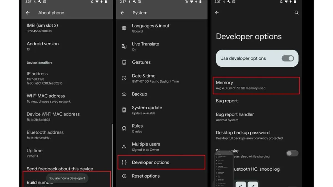
Task: Tap the Bluetooth HCI snoop log entry
Action: (256, 169)
